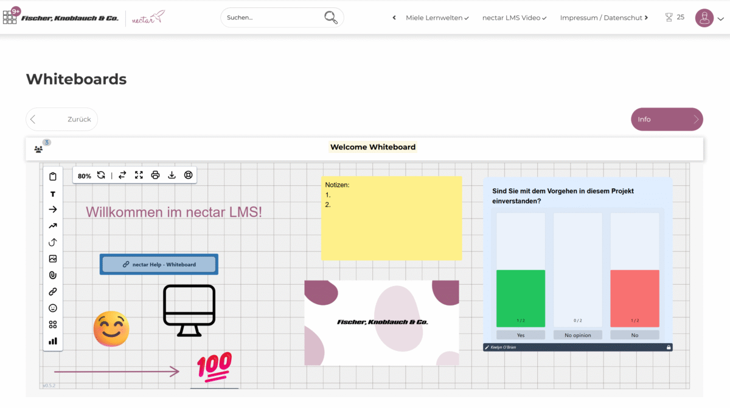
Task: Select the text tool in whiteboard toolbar
Action: [53, 194]
